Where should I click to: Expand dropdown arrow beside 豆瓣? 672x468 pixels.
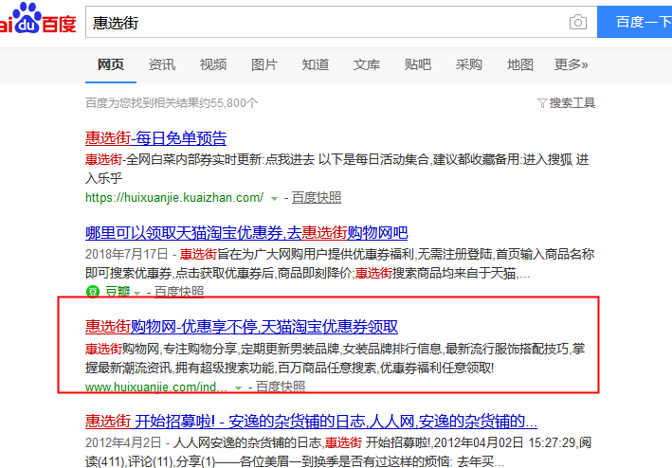point(137,294)
